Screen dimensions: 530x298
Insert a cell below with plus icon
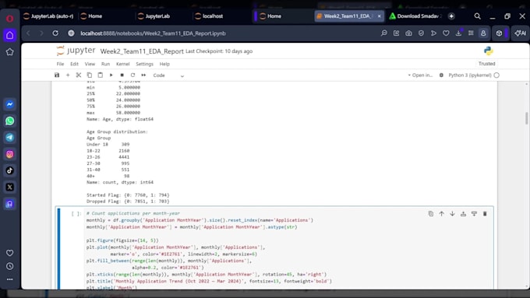(x=68, y=75)
